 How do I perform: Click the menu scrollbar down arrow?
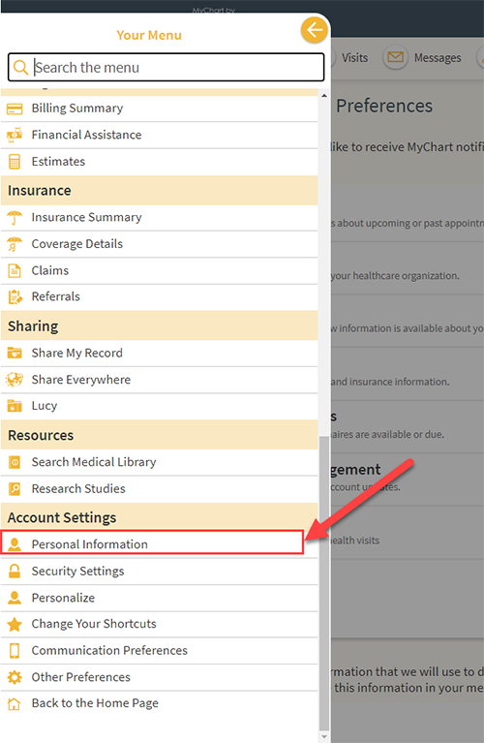tap(324, 736)
